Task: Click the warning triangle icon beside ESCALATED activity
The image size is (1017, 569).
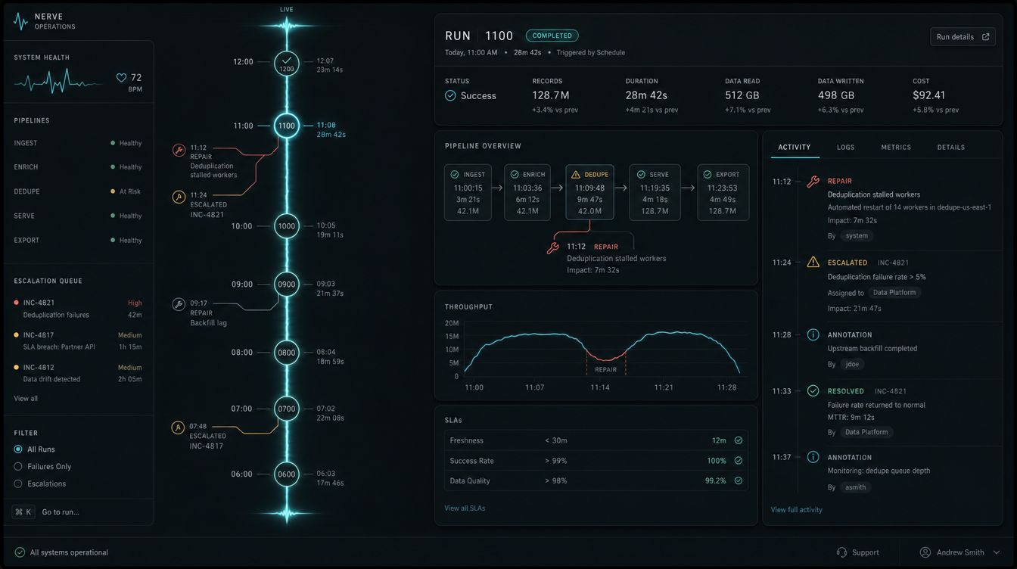Action: click(813, 263)
